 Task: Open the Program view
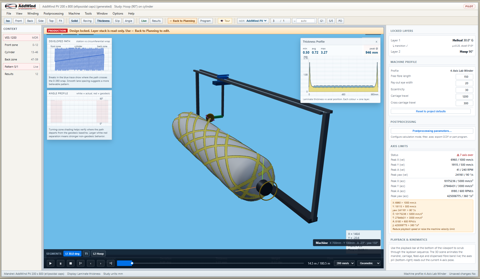(x=205, y=21)
